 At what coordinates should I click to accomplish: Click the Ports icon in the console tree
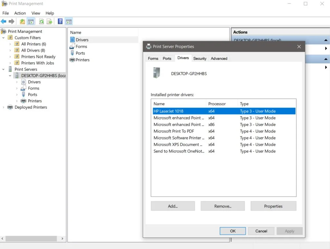(24, 94)
